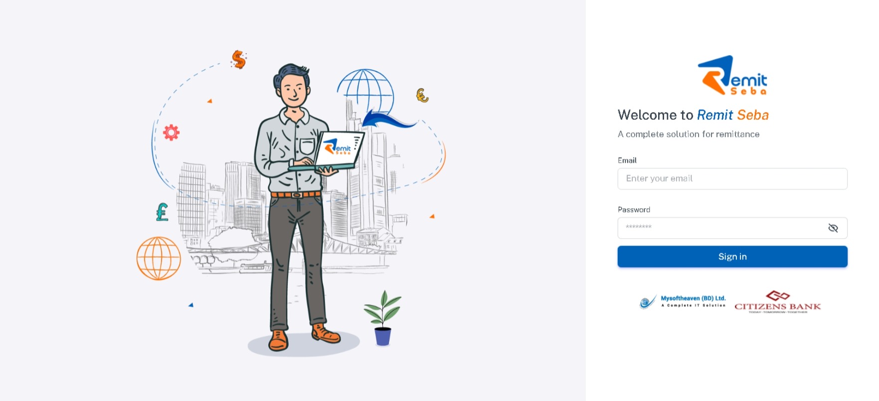Image resolution: width=879 pixels, height=401 pixels.
Task: Click the red gear icon in illustration
Action: [x=171, y=133]
